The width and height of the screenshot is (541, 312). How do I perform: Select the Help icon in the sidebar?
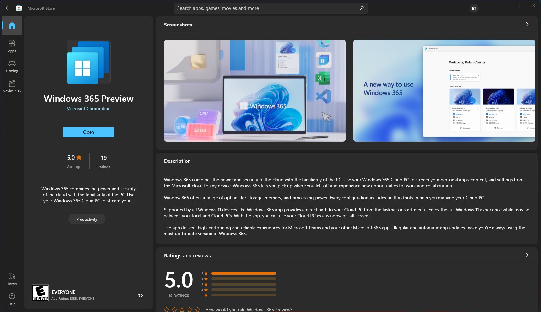(12, 298)
